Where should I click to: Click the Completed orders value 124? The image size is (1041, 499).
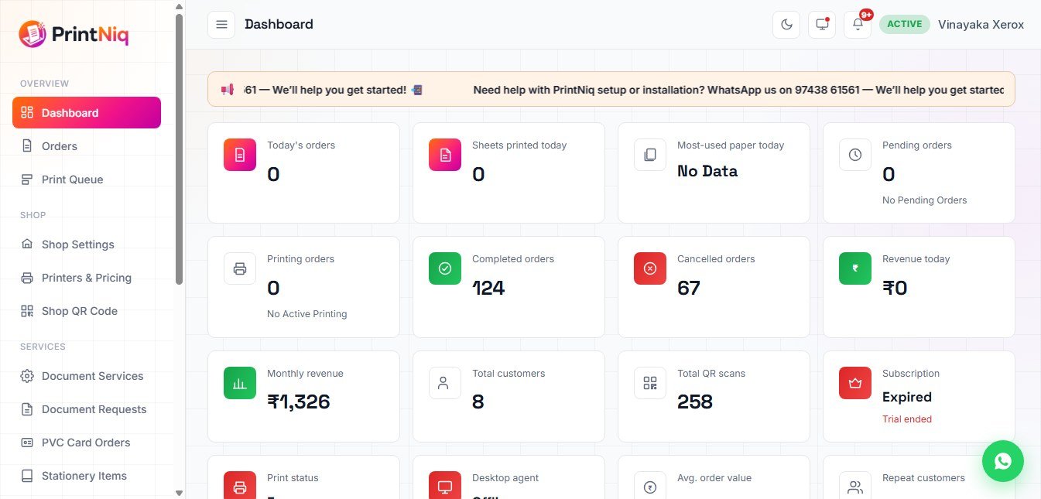488,288
